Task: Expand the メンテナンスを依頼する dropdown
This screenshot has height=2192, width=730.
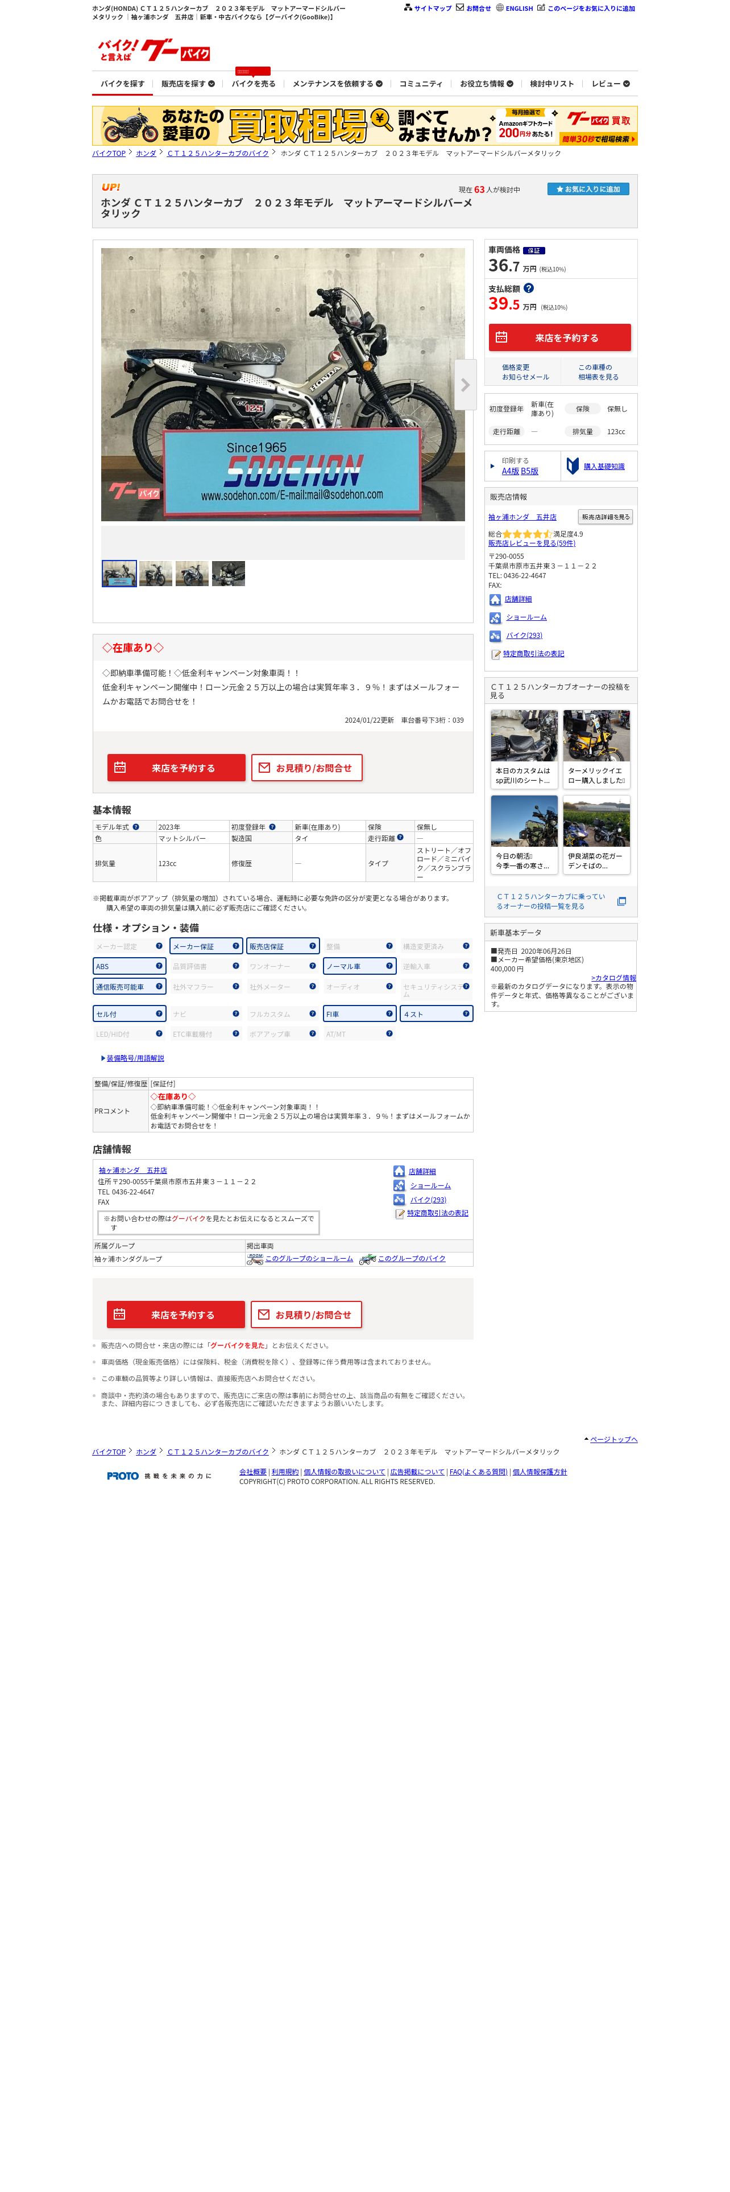Action: (337, 84)
